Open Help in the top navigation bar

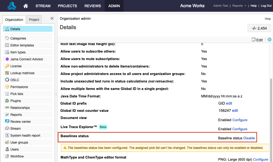253,6
